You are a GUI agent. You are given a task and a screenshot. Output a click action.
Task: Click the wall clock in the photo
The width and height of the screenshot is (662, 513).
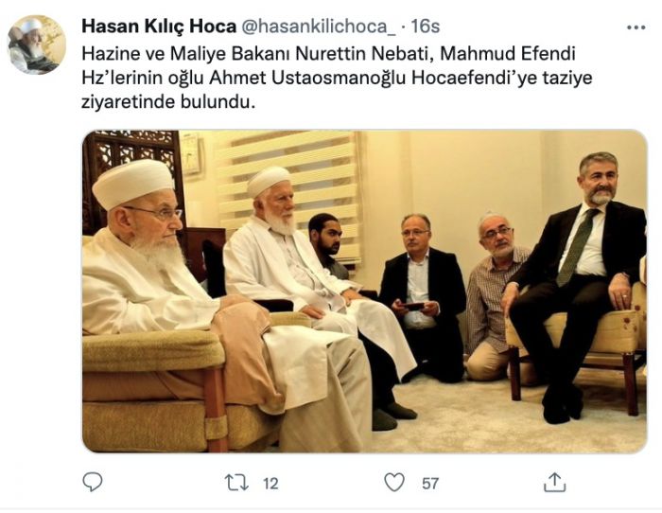tap(192, 154)
